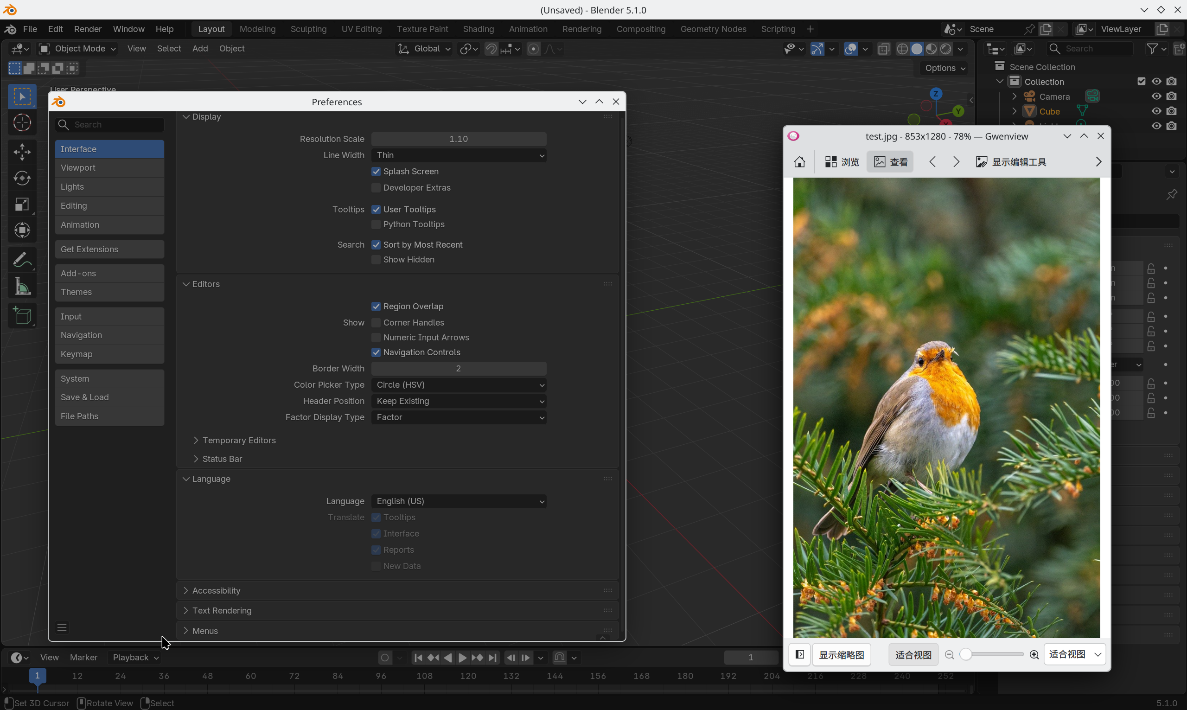Enable the Developer Extras checkbox

(x=376, y=187)
